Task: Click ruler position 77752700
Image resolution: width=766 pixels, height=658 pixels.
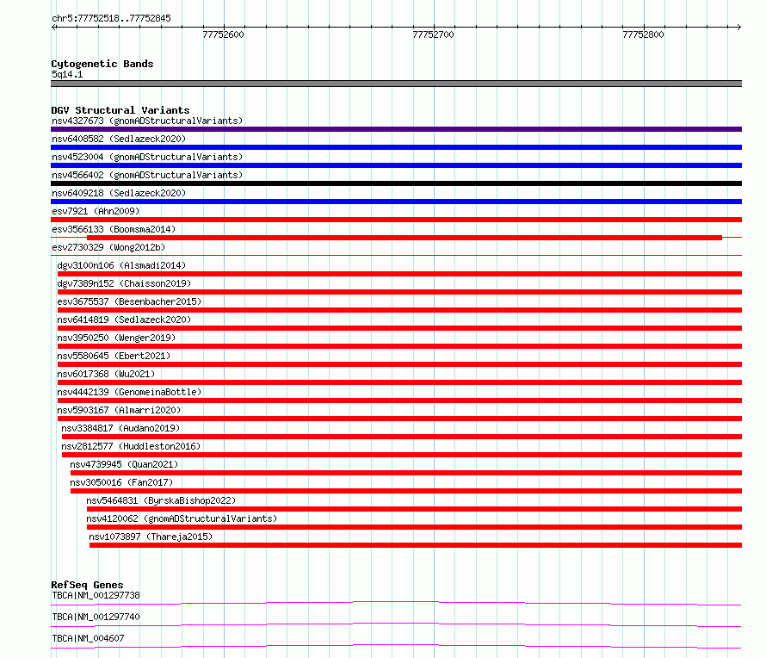Action: [433, 34]
